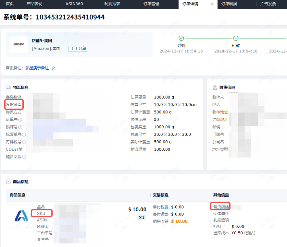Click the 手工订单 tag
The width and height of the screenshot is (287, 247).
(78, 49)
